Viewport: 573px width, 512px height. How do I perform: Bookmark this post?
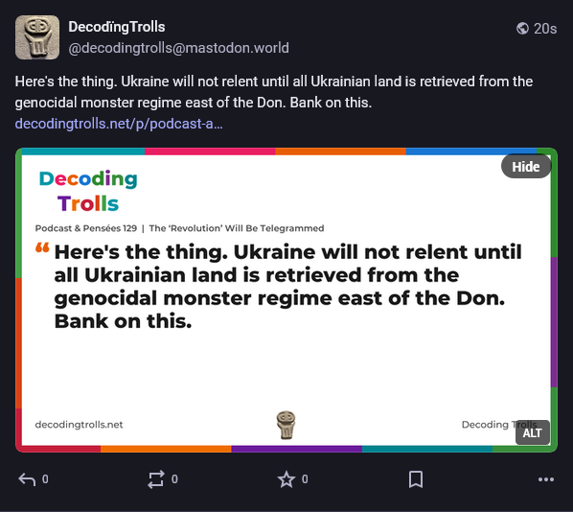[416, 479]
